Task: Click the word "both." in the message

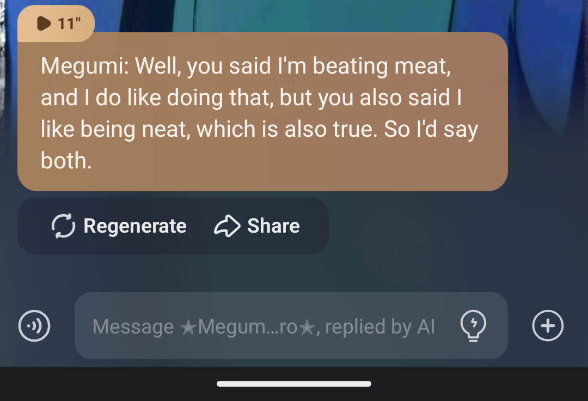Action: [x=66, y=161]
